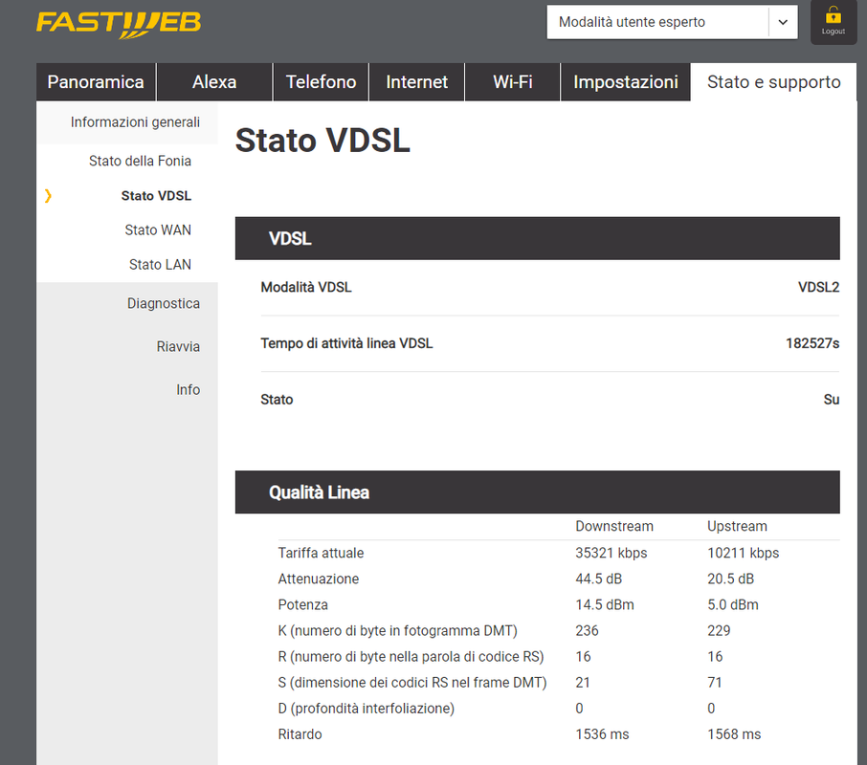867x765 pixels.
Task: Click the Fastweb logo
Action: coord(119,24)
